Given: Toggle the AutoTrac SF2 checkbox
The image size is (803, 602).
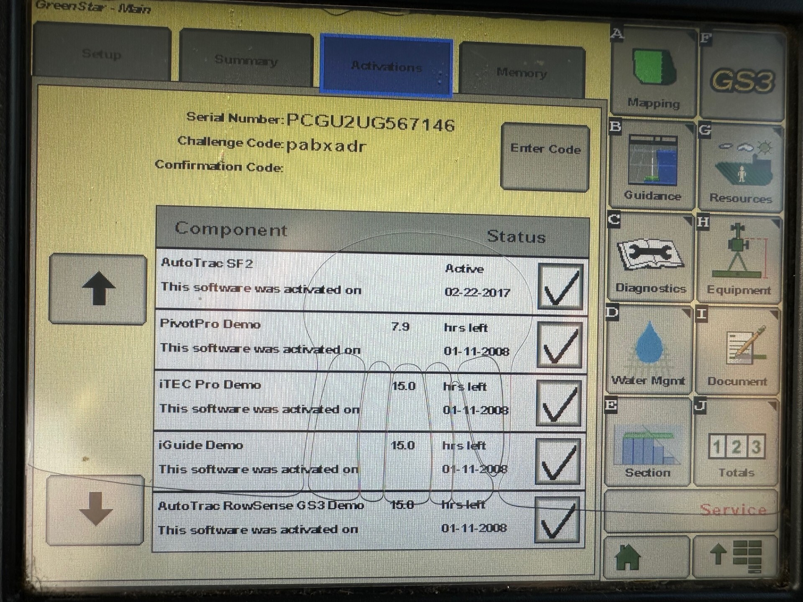Looking at the screenshot, I should click(x=560, y=286).
